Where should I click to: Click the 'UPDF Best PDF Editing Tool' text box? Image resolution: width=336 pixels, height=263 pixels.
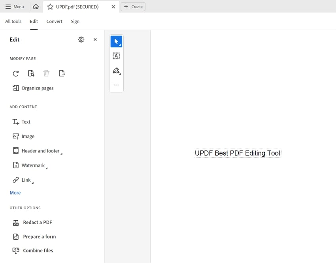(x=238, y=153)
